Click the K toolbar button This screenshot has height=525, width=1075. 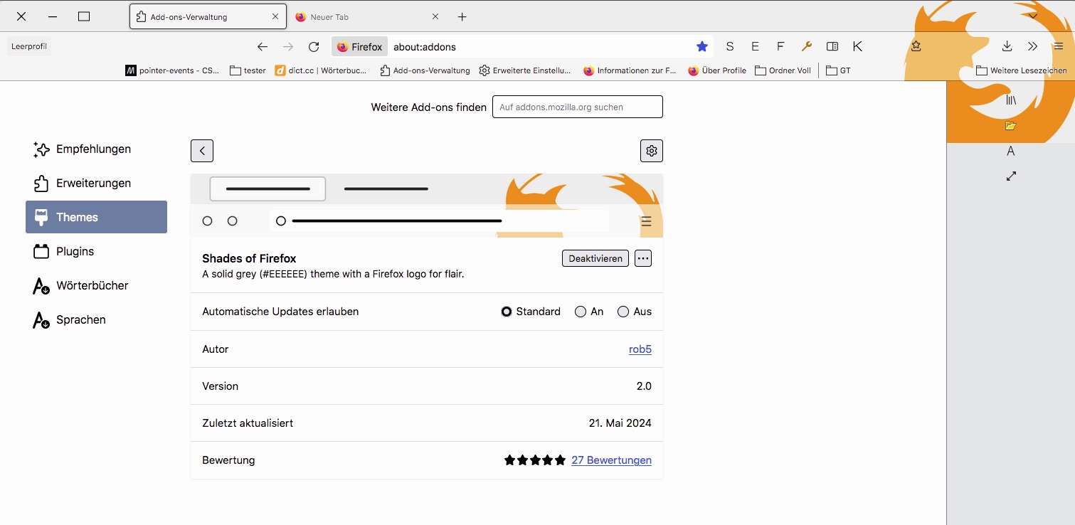tap(858, 47)
